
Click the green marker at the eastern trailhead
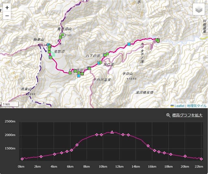pos(157,40)
